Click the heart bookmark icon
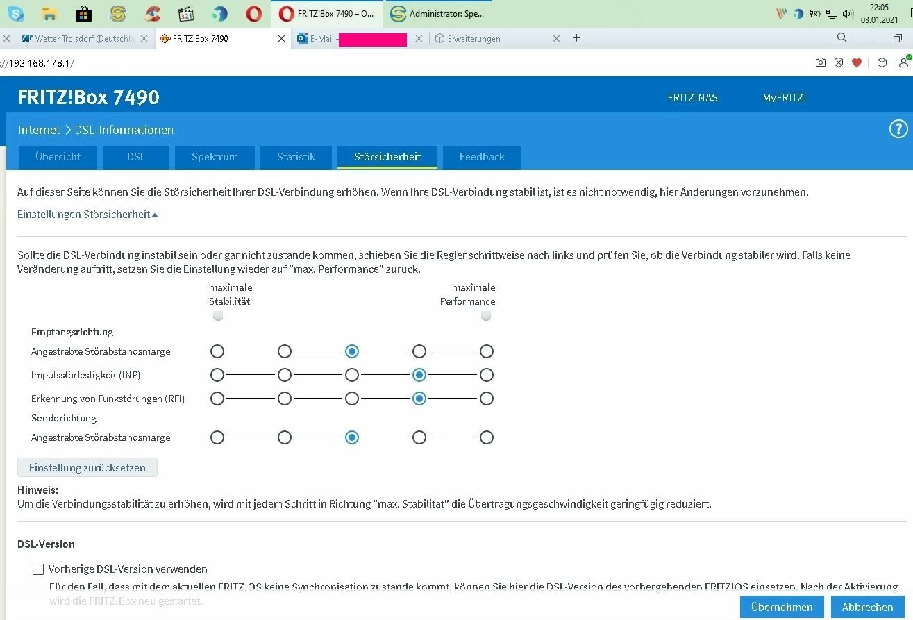Viewport: 913px width, 620px height. 857,62
